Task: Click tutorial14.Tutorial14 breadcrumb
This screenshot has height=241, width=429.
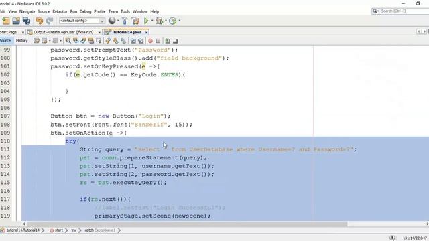Action: point(23,230)
